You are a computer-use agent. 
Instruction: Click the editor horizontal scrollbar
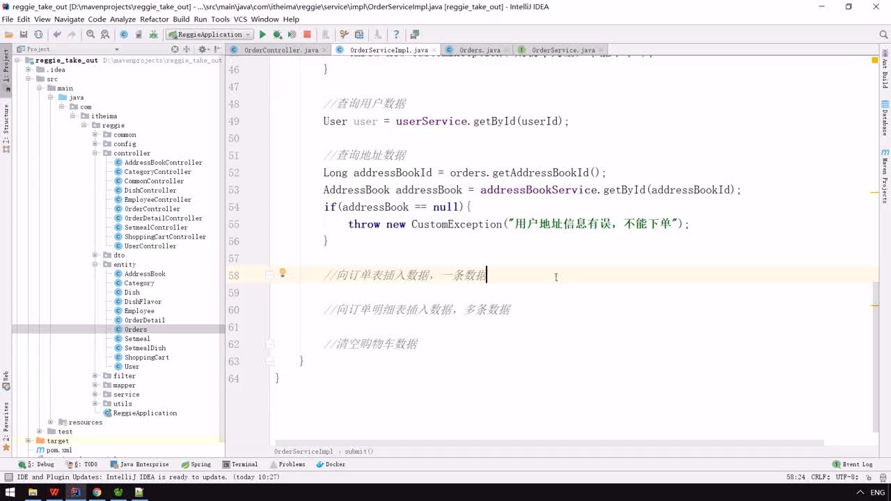[550, 443]
